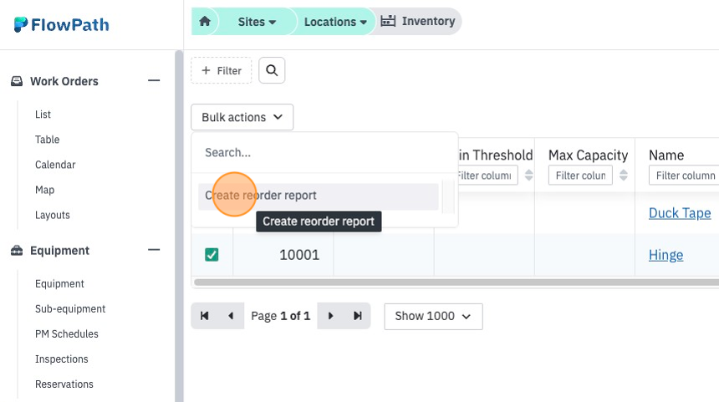
Task: Sort by Min Threshold column arrows
Action: coord(528,176)
